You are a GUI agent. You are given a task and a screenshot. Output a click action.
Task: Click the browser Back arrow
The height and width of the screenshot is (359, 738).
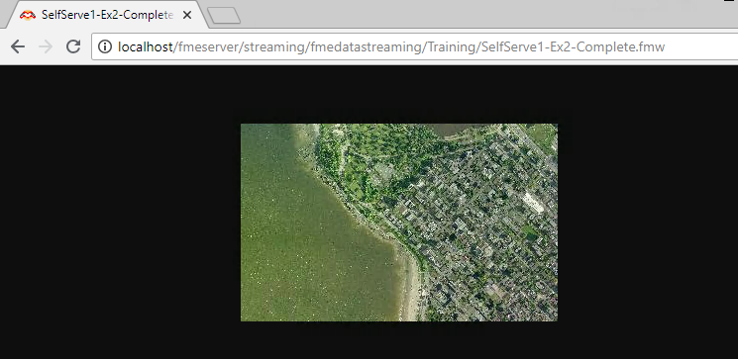pos(18,46)
